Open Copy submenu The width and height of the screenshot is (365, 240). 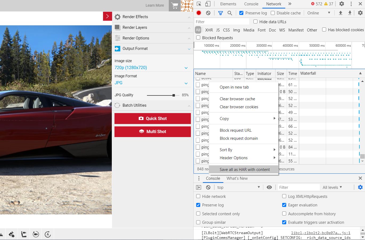[244, 119]
